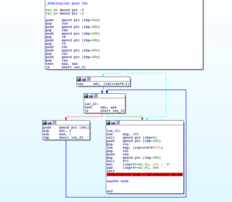The height and width of the screenshot is (202, 232).
Task: Click the group nodes icon on the lea edi node
Action: [x=89, y=79]
